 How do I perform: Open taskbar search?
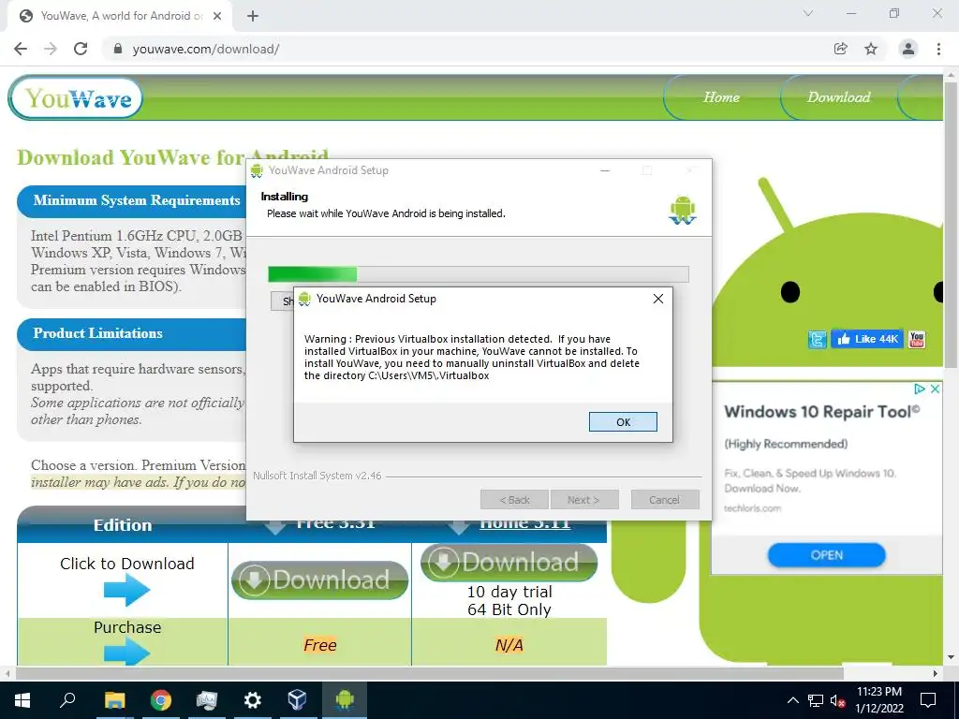tap(67, 700)
